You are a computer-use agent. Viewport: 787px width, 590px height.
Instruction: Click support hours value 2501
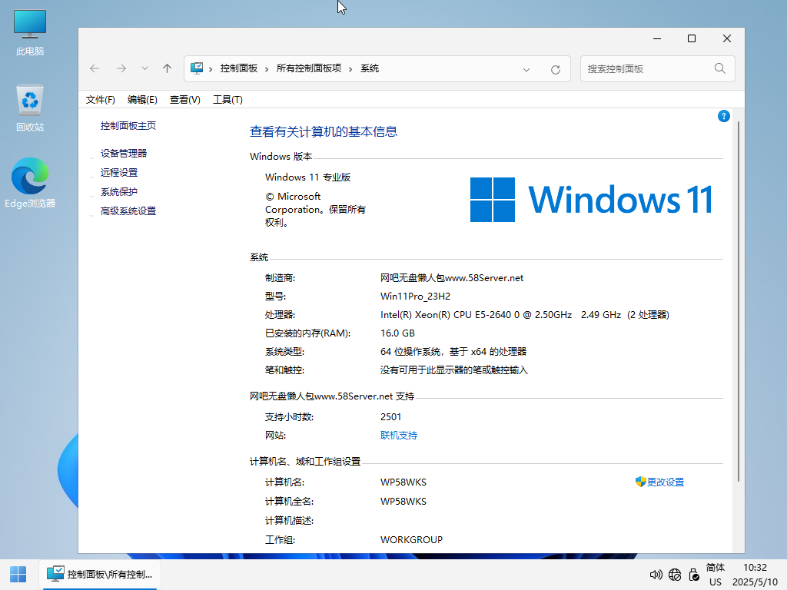[x=390, y=416]
